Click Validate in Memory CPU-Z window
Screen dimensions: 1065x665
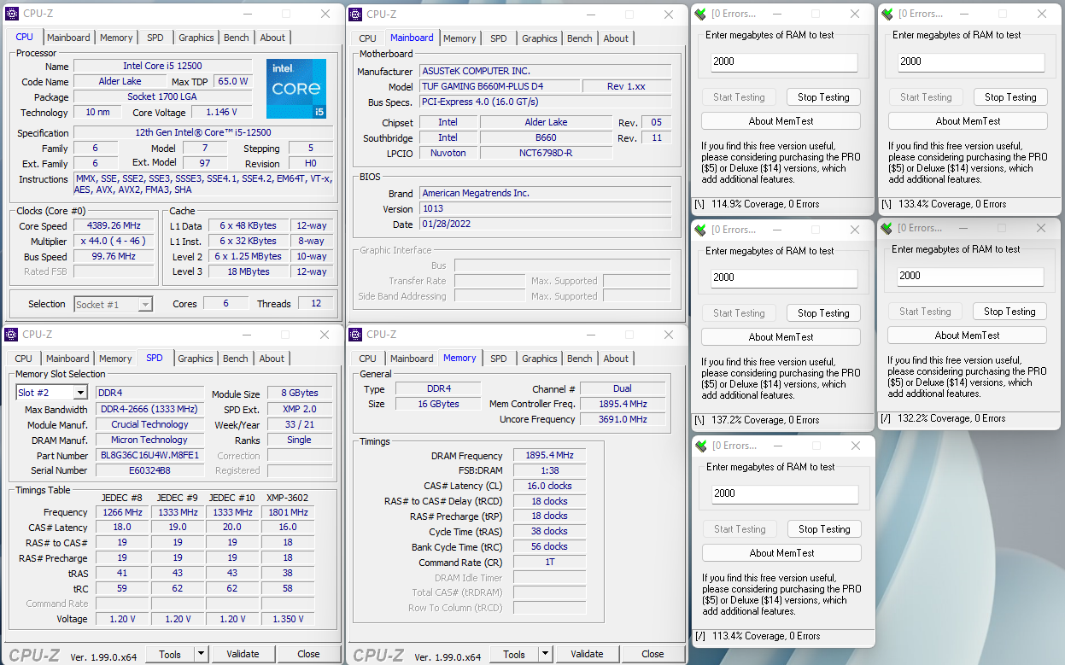click(x=587, y=654)
